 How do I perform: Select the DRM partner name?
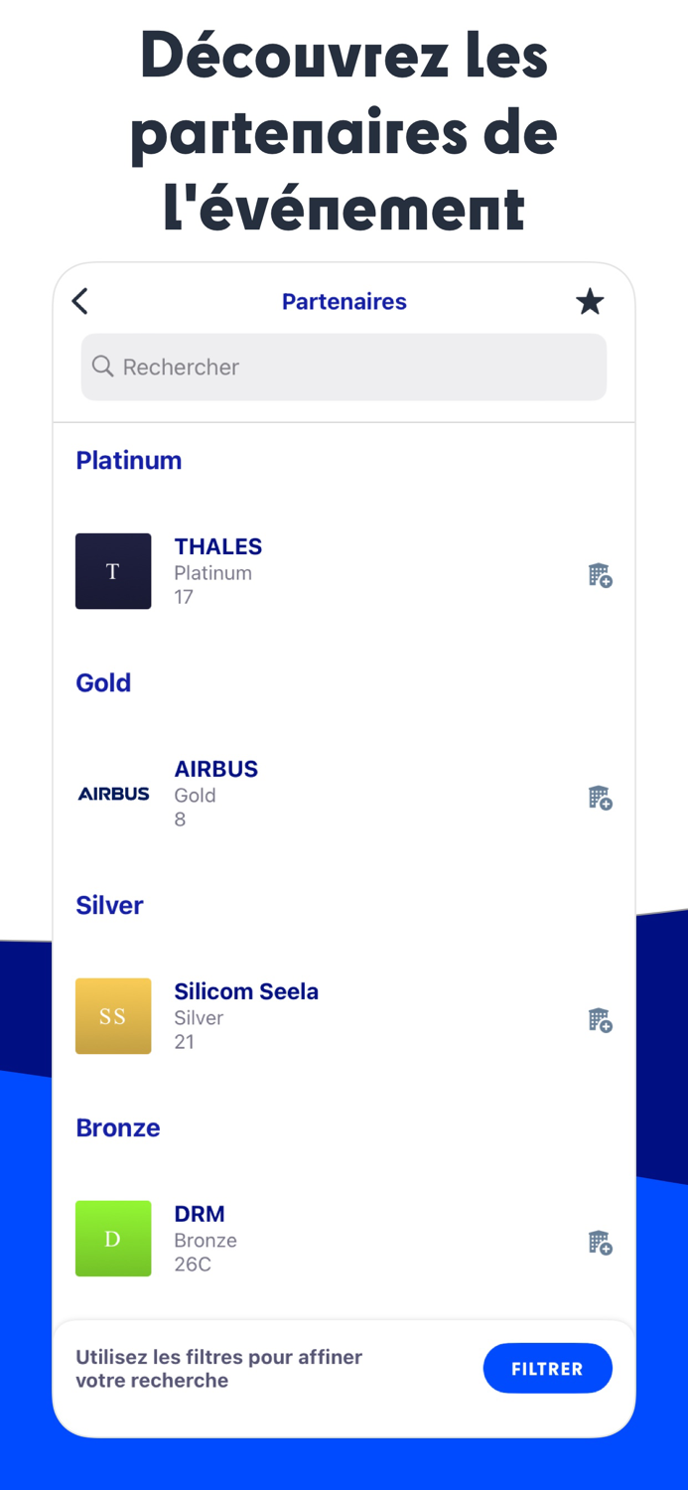[x=200, y=1214]
